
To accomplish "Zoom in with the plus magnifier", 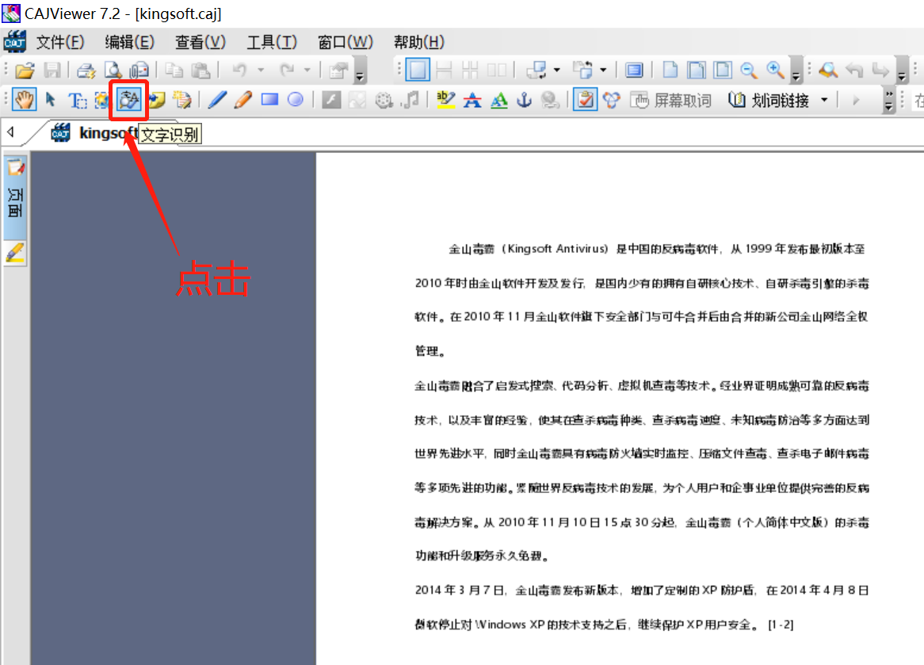I will [775, 71].
